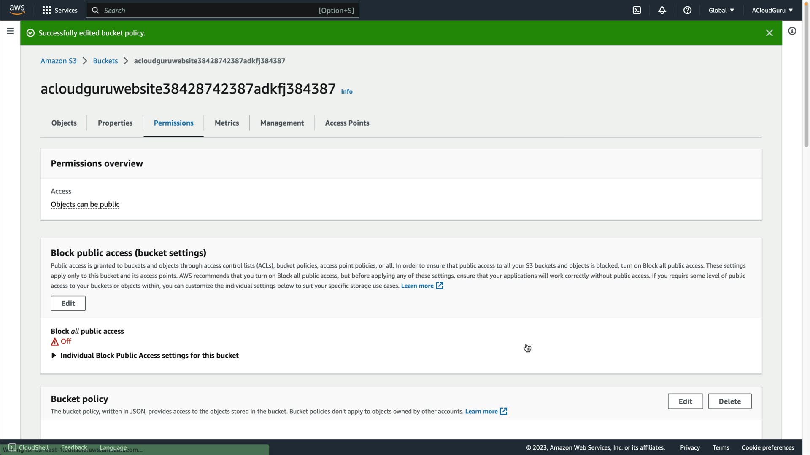Expand Individual Block Public Access settings
This screenshot has height=455, width=810.
pos(54,355)
